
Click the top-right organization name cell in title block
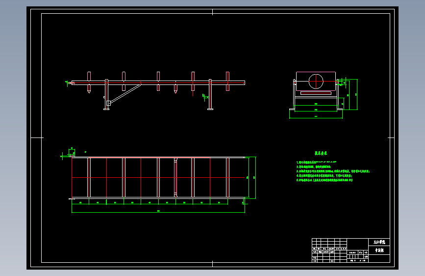(379, 242)
